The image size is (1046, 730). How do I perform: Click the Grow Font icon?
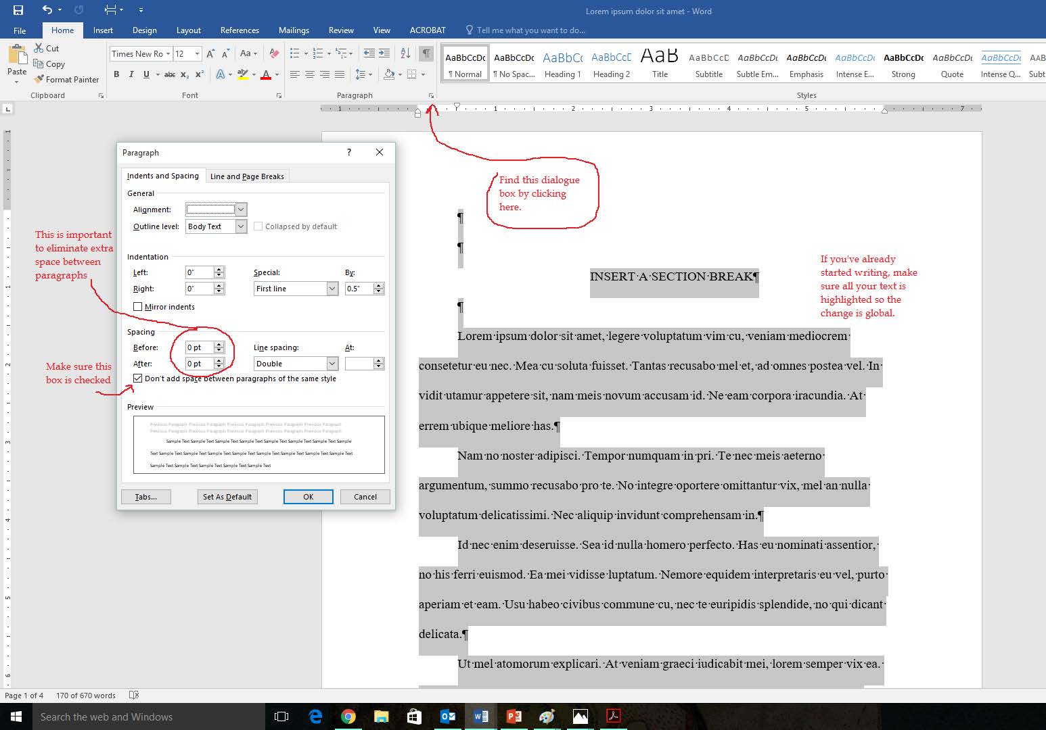[210, 53]
